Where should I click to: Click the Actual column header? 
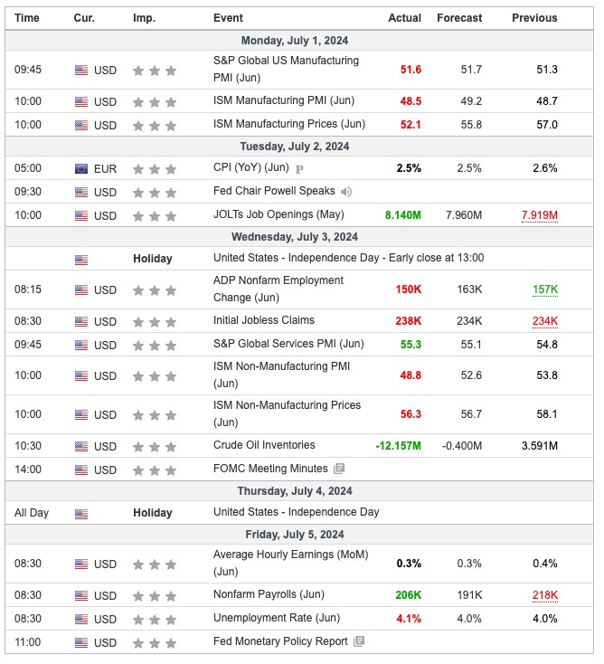[407, 18]
